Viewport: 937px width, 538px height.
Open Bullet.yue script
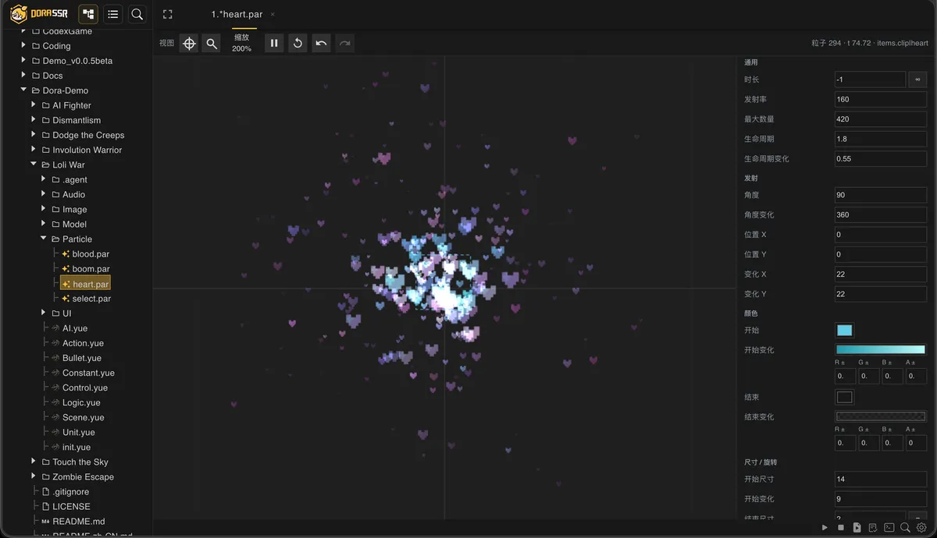point(82,358)
